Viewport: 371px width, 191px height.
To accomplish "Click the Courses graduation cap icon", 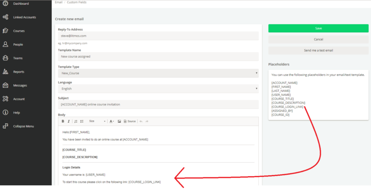I will click(x=5, y=31).
